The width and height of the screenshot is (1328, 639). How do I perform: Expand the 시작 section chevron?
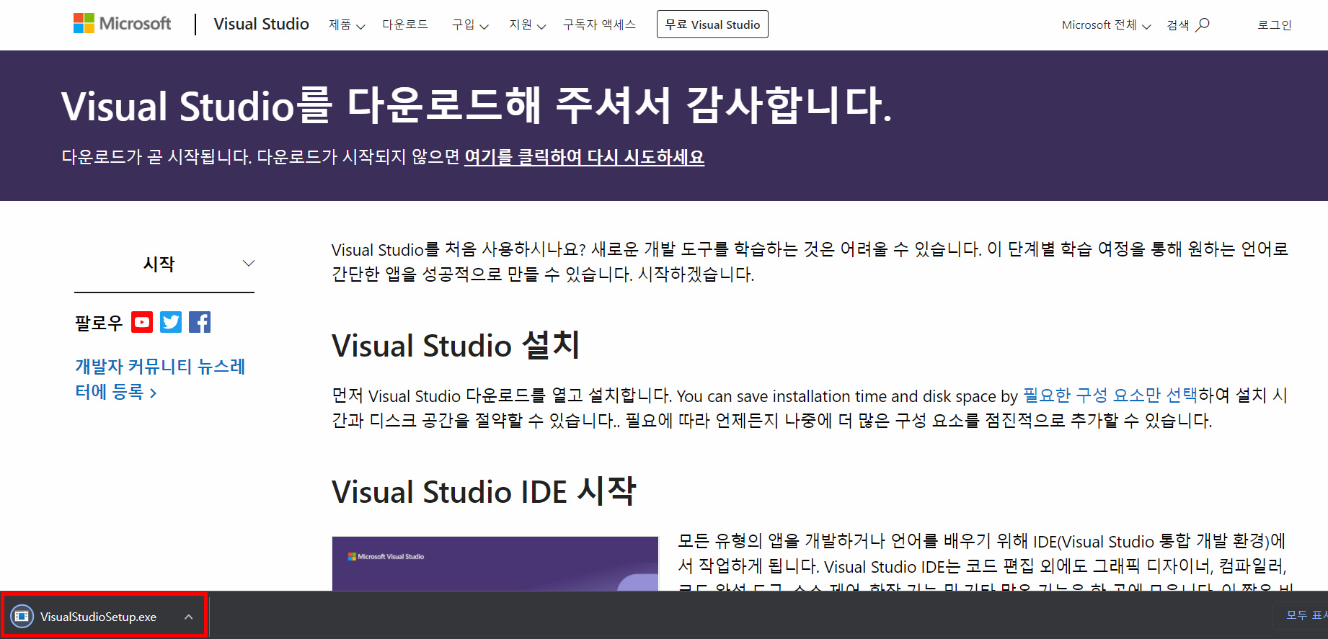pos(249,264)
